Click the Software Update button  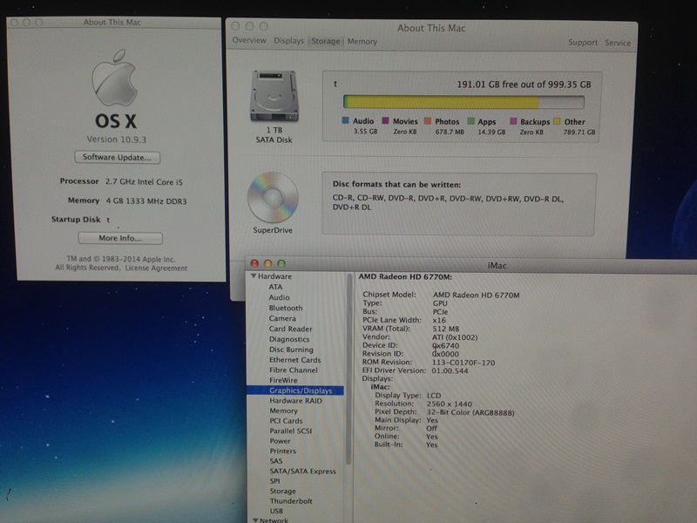(117, 158)
